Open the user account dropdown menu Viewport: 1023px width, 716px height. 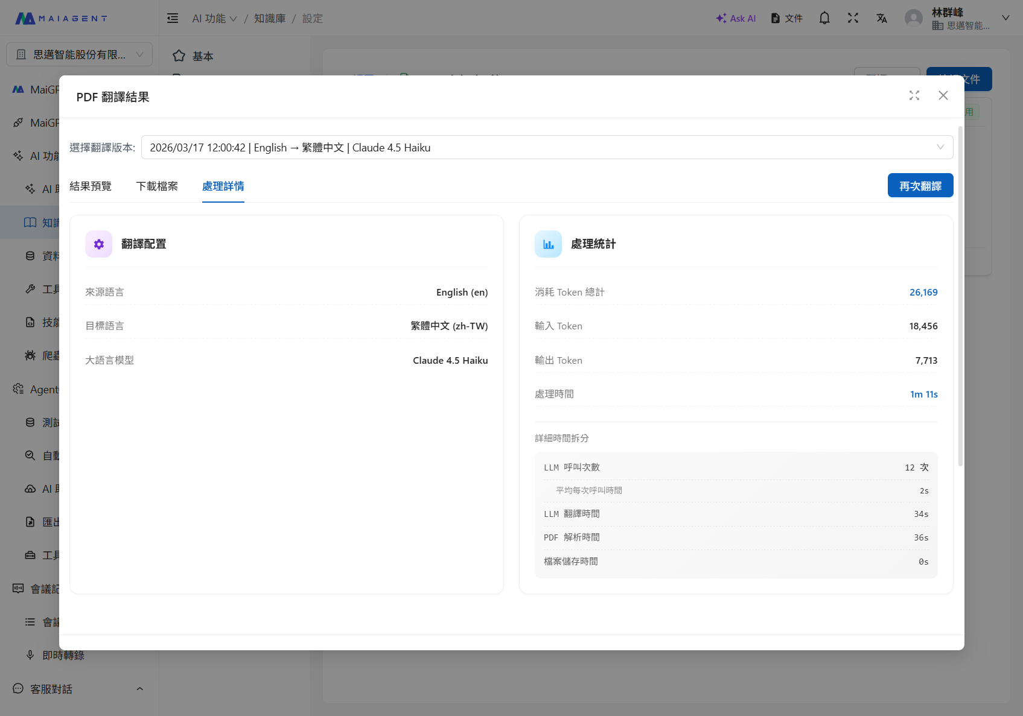click(x=1005, y=18)
